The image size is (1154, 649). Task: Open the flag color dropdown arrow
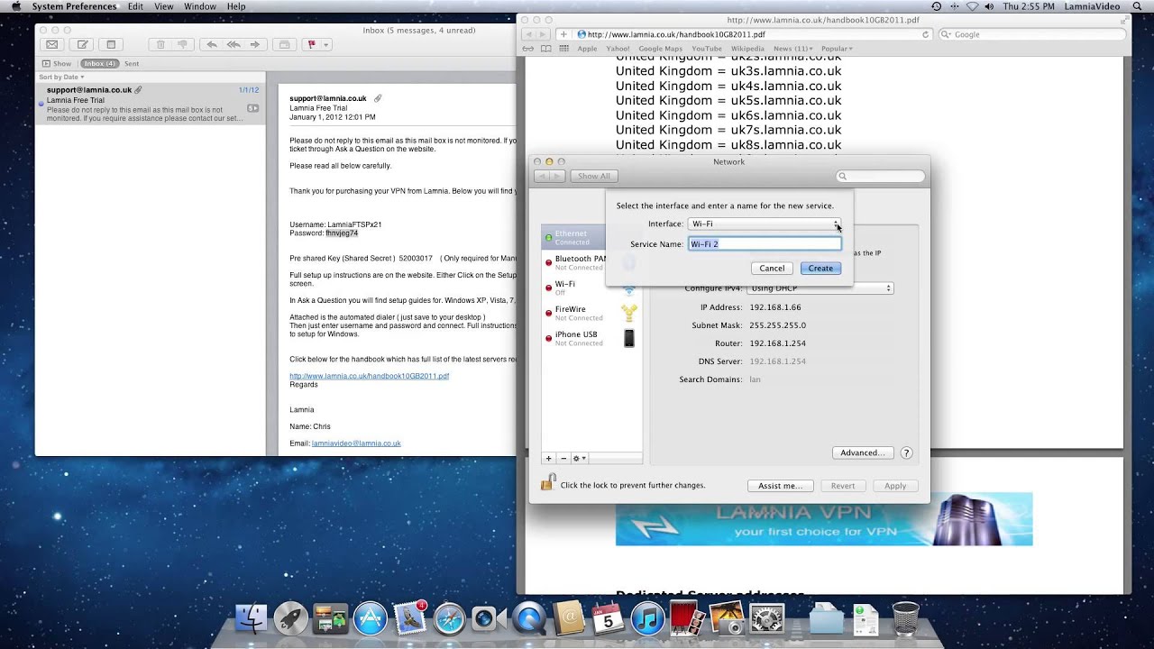[x=326, y=44]
